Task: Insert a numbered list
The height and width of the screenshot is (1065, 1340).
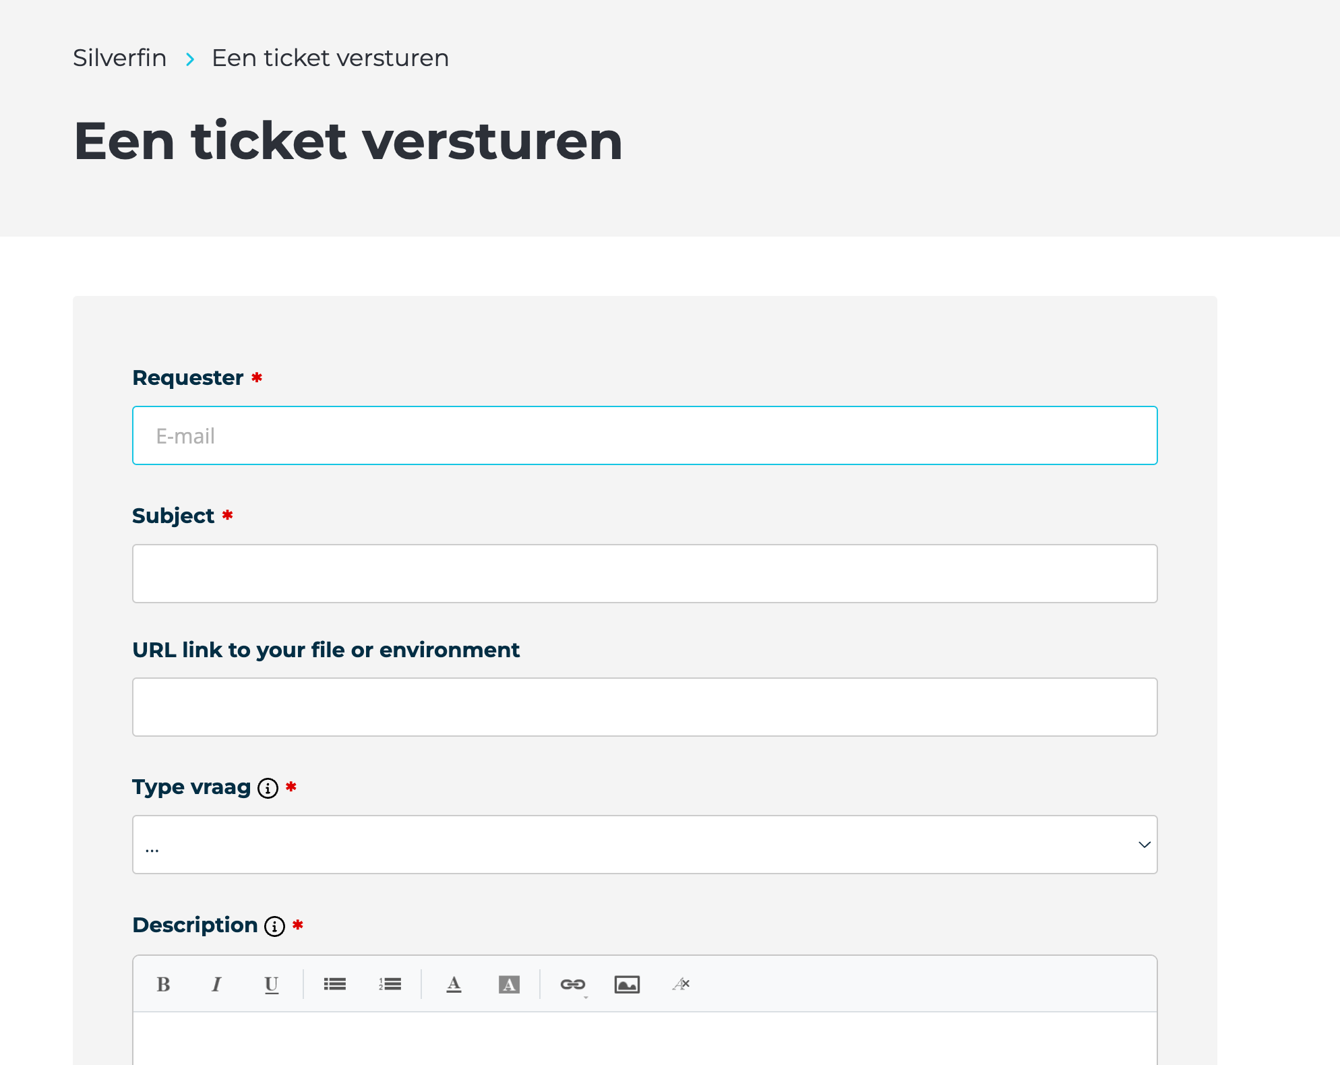Action: click(390, 984)
